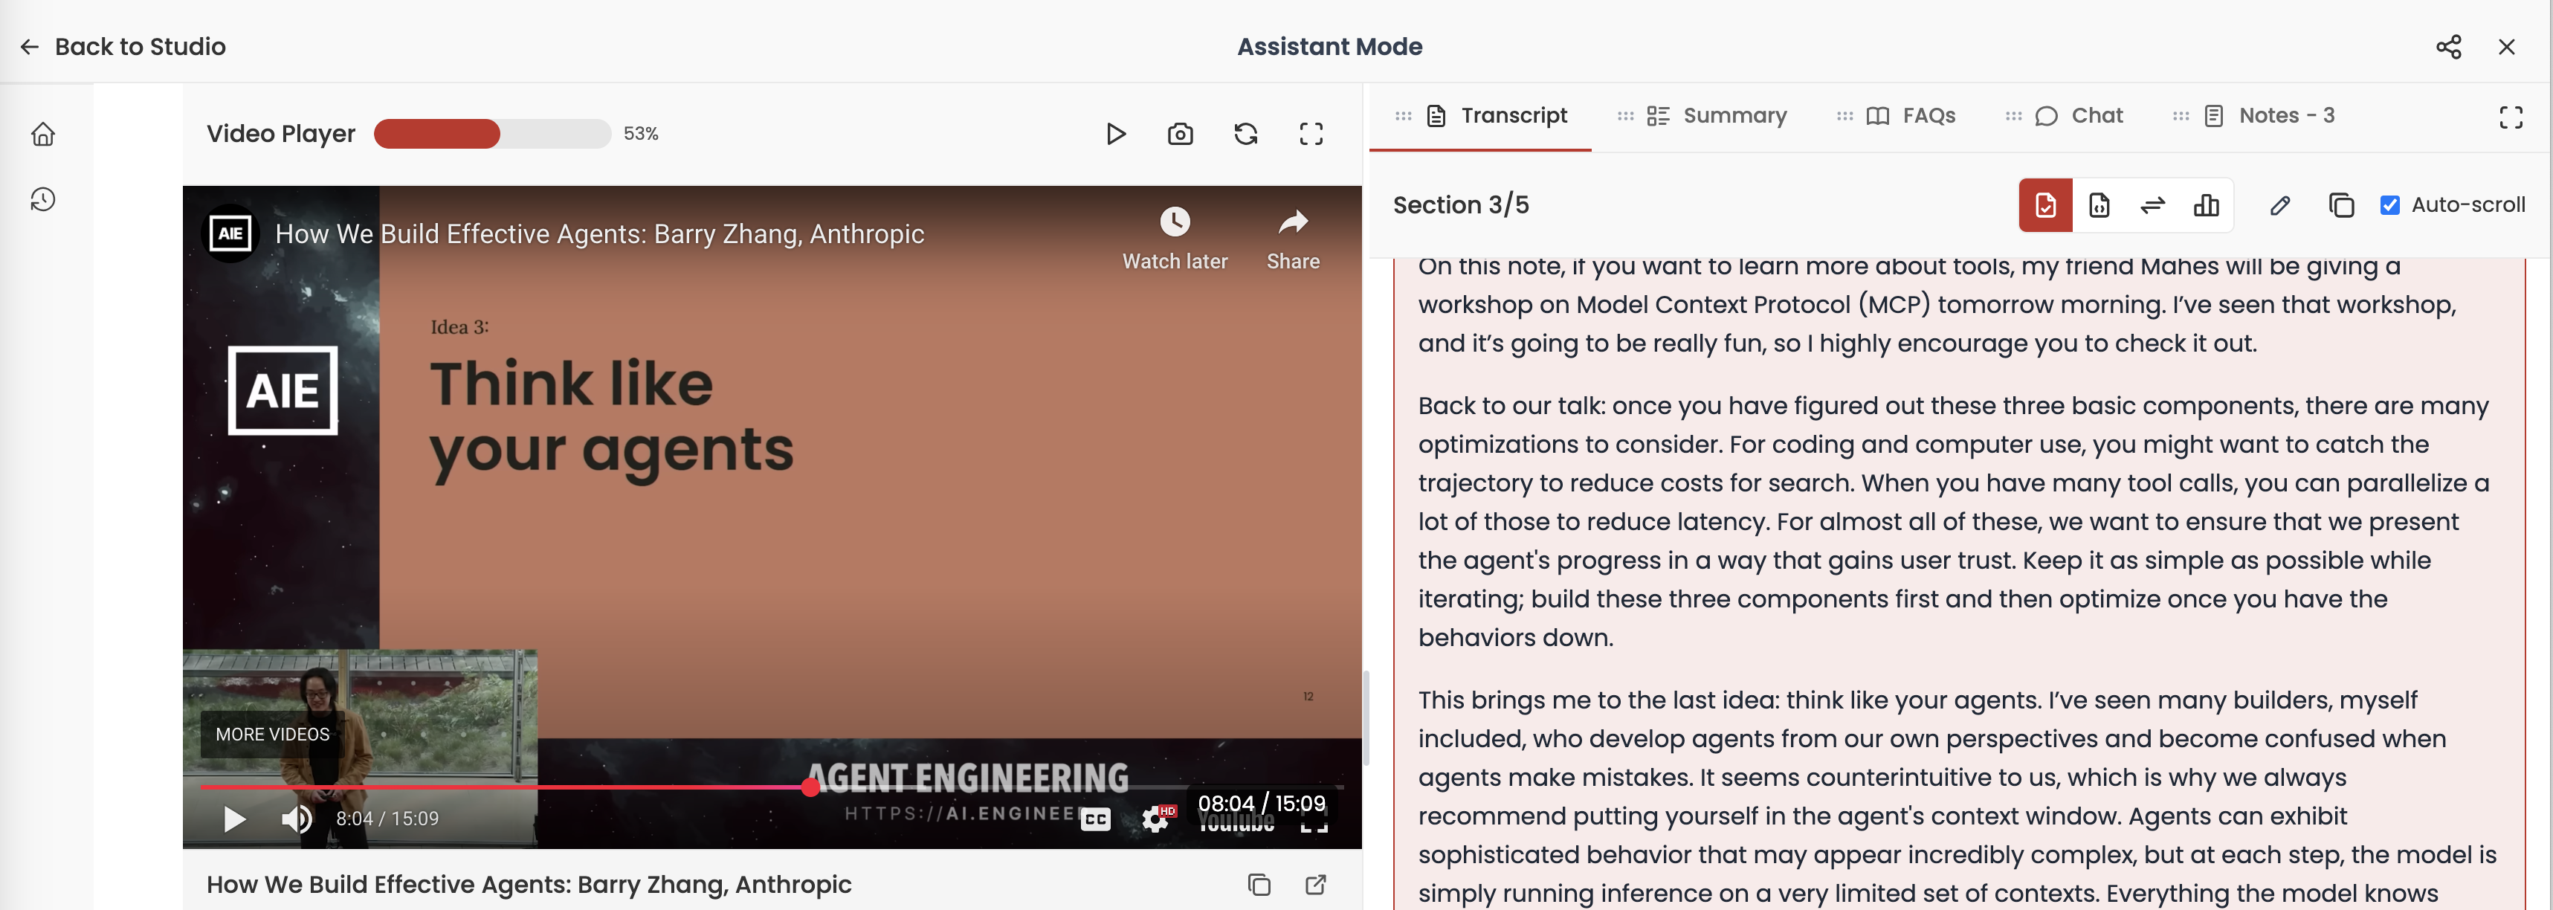Open YouTube settings gear menu
Image resolution: width=2553 pixels, height=910 pixels.
pyautogui.click(x=1155, y=819)
